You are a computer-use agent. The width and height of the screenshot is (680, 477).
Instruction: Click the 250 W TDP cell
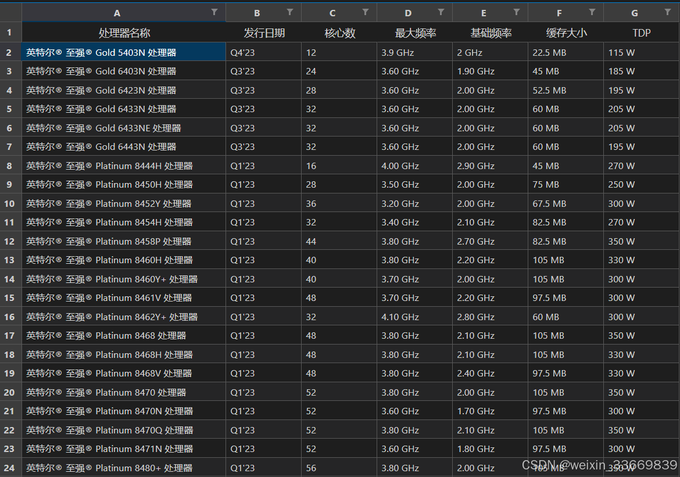[x=642, y=184]
